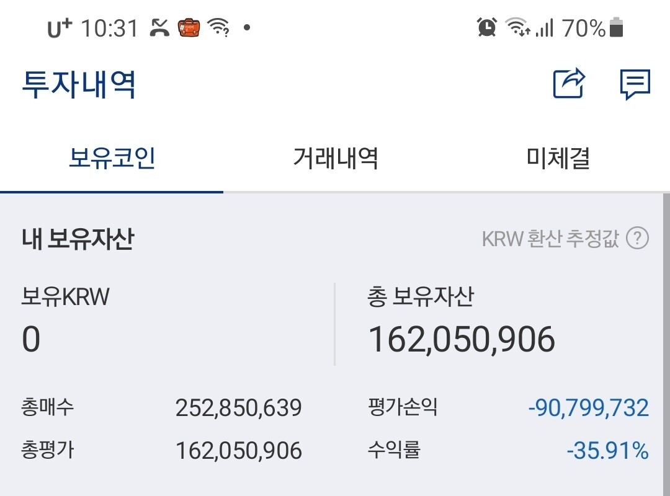This screenshot has height=496, width=670.
Task: Tap the KRW 환산 추정값 help question mark
Action: (636, 236)
